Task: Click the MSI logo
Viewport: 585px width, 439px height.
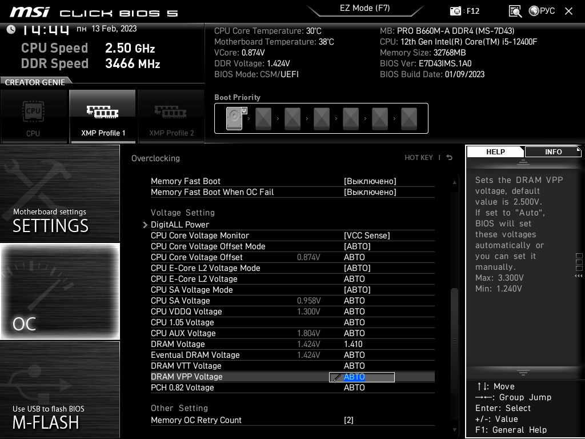Action: [30, 13]
